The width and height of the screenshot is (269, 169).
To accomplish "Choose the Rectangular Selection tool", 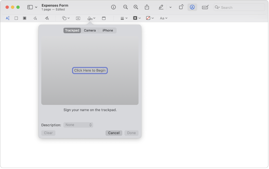I will pyautogui.click(x=16, y=18).
